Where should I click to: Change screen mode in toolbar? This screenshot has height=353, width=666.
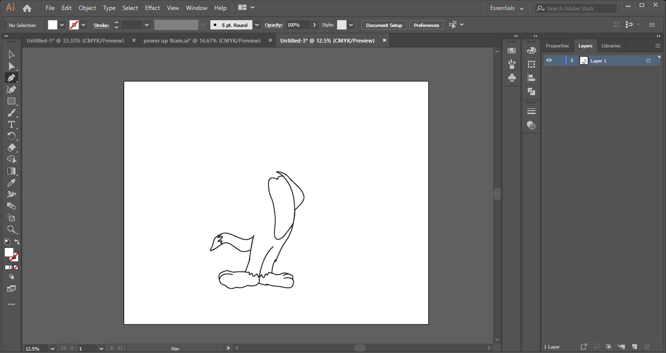coord(11,289)
